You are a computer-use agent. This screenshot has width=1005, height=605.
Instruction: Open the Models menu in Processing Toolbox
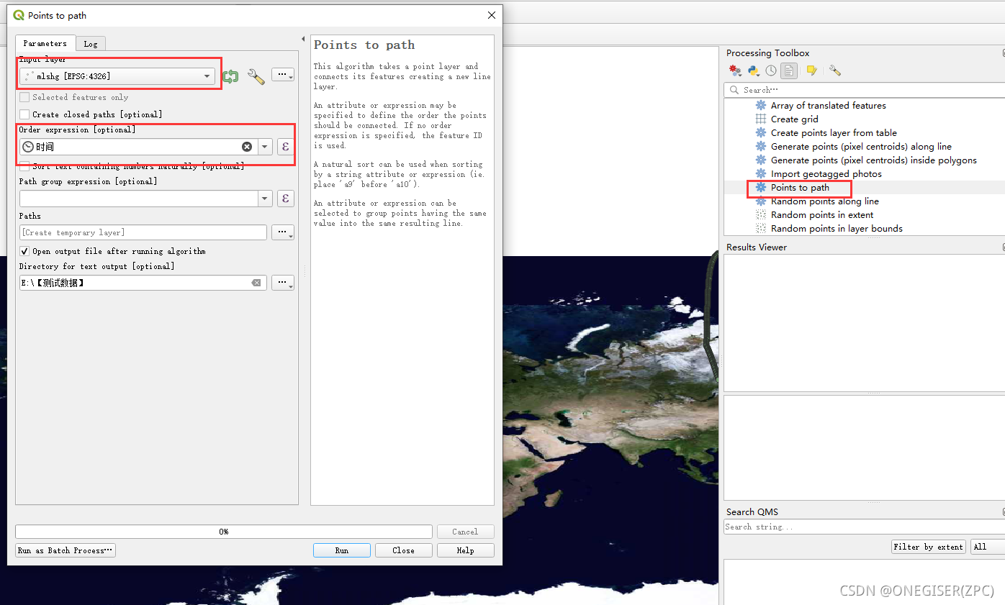click(735, 70)
